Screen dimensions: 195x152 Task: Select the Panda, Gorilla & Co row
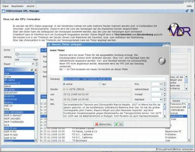pos(114,131)
